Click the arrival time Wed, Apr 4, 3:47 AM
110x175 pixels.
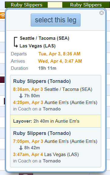[60, 61]
